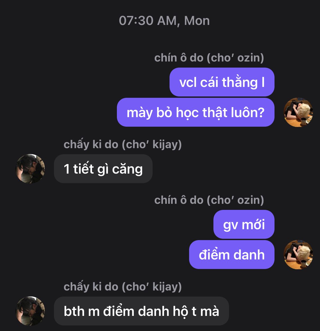The width and height of the screenshot is (320, 331).
Task: Open sender name "chín ô do" above "gv mới"
Action: pyautogui.click(x=179, y=200)
